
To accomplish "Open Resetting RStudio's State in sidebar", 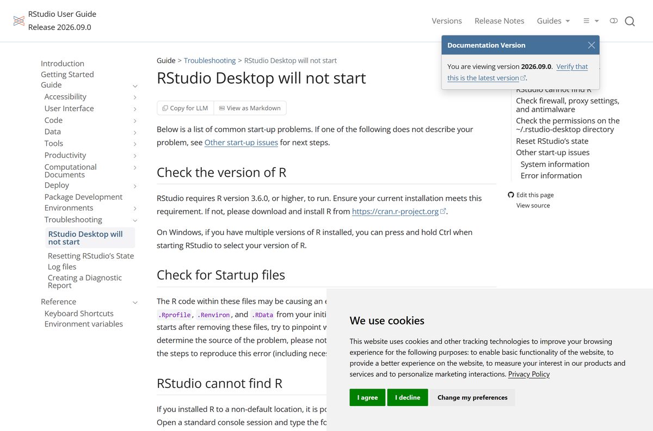I will click(x=91, y=256).
